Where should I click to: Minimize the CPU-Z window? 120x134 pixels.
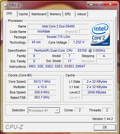point(91,4)
